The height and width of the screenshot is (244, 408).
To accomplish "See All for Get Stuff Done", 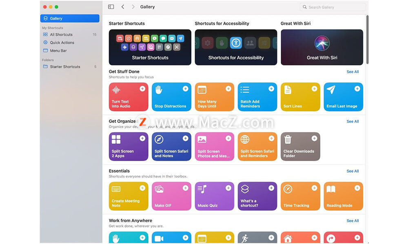I will coord(353,72).
